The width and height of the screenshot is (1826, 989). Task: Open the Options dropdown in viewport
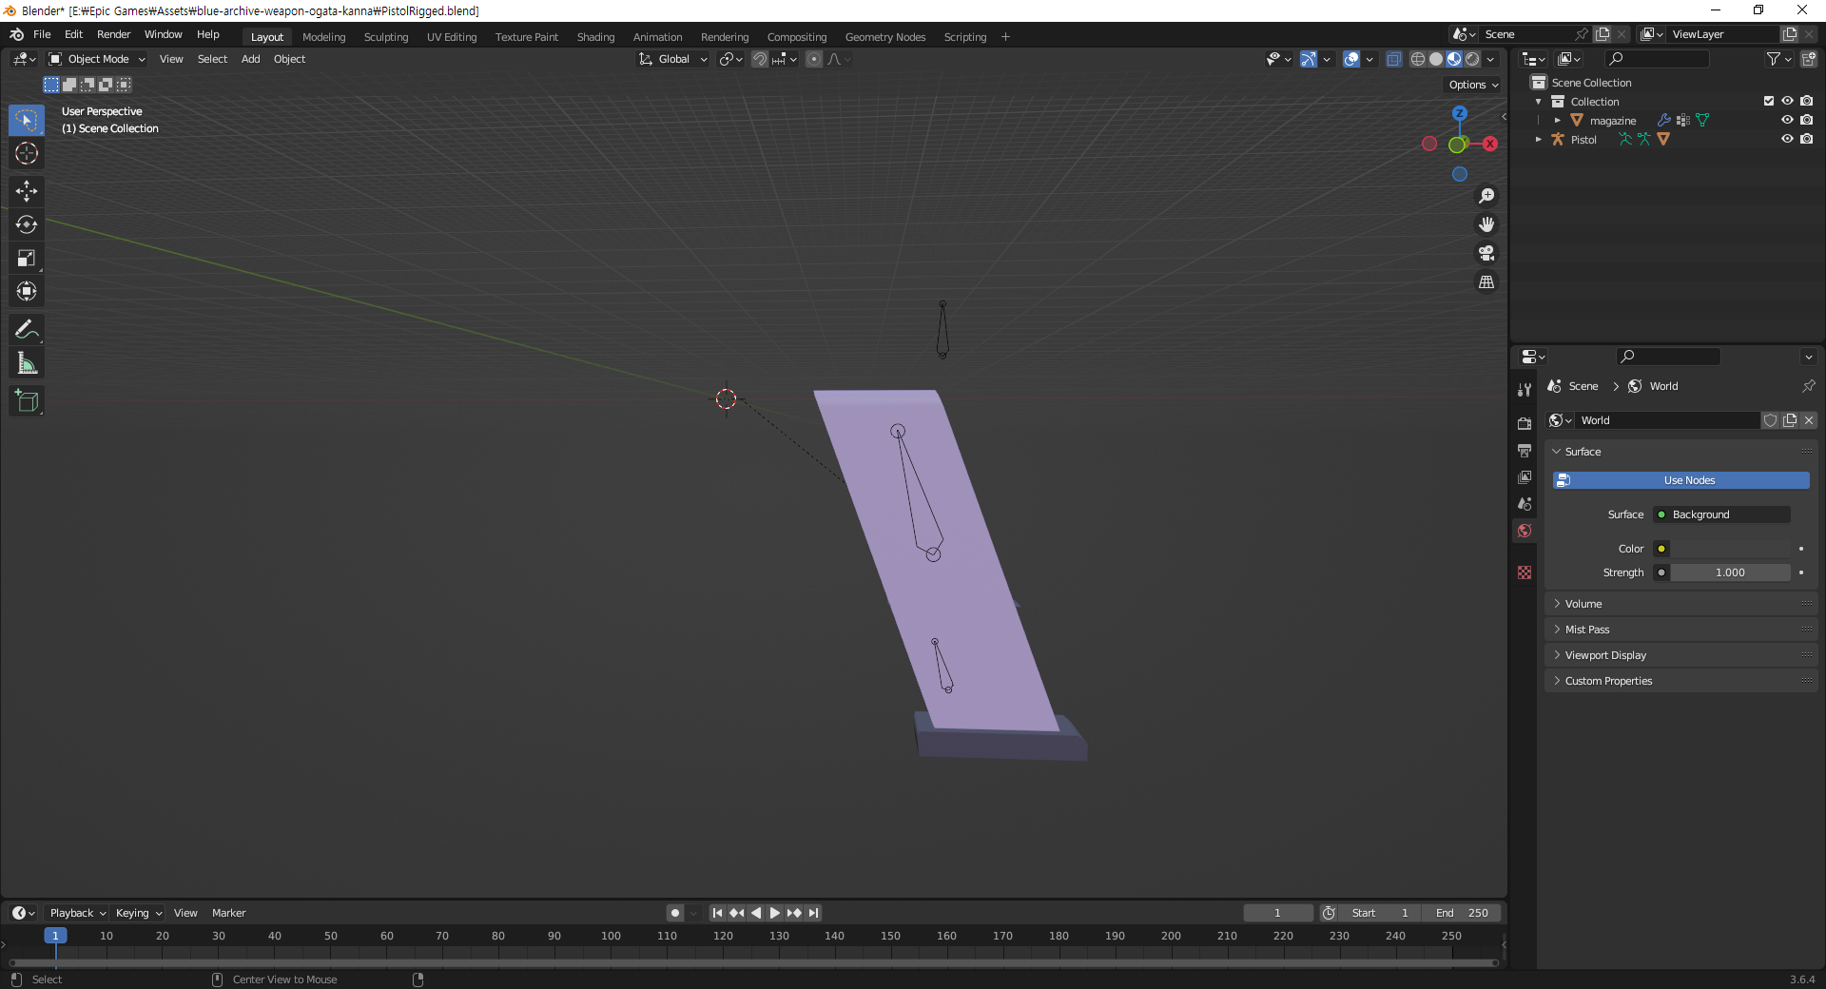pyautogui.click(x=1473, y=85)
